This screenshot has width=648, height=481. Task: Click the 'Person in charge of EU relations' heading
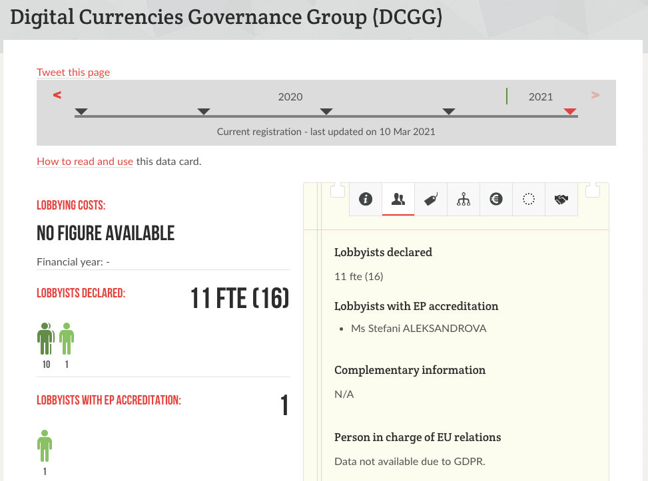point(418,437)
